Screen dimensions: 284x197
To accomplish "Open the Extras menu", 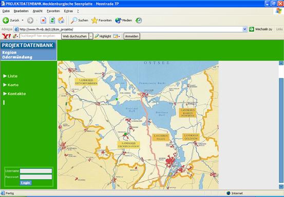I will [68, 11].
